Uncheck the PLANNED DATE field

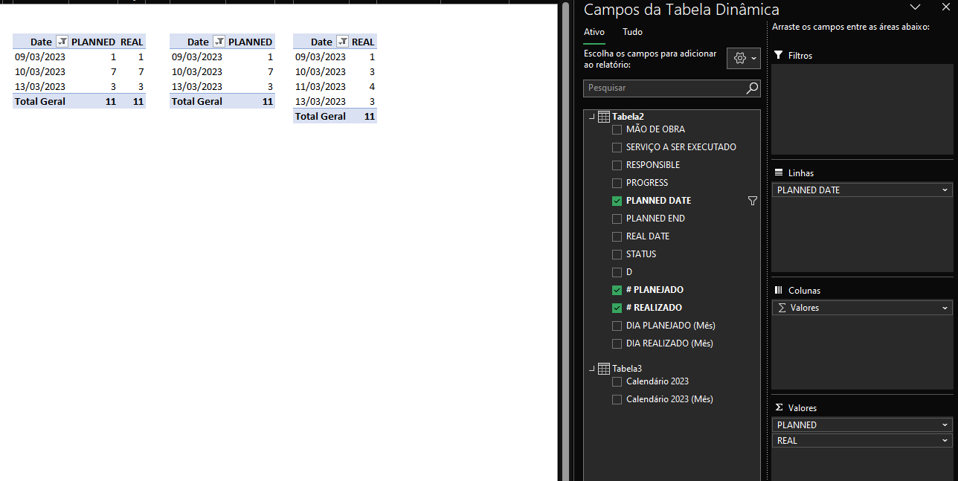[x=617, y=201]
